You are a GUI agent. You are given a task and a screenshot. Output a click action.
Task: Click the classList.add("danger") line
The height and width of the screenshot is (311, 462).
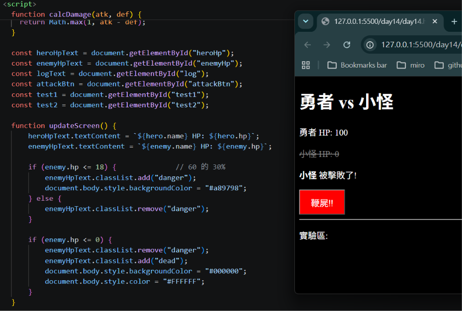120,178
